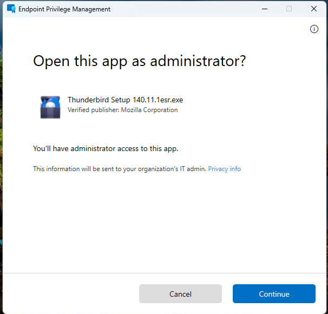This screenshot has height=314, width=328.
Task: Click the info circle icon
Action: pyautogui.click(x=314, y=29)
